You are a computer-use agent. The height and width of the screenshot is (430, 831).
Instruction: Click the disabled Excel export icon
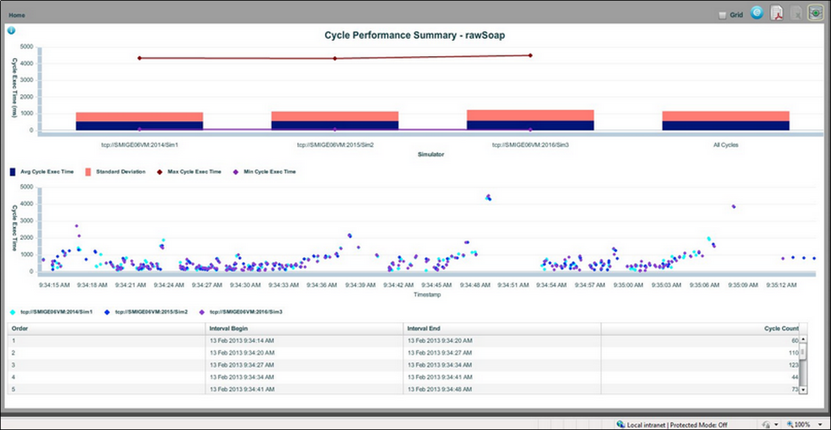(795, 12)
